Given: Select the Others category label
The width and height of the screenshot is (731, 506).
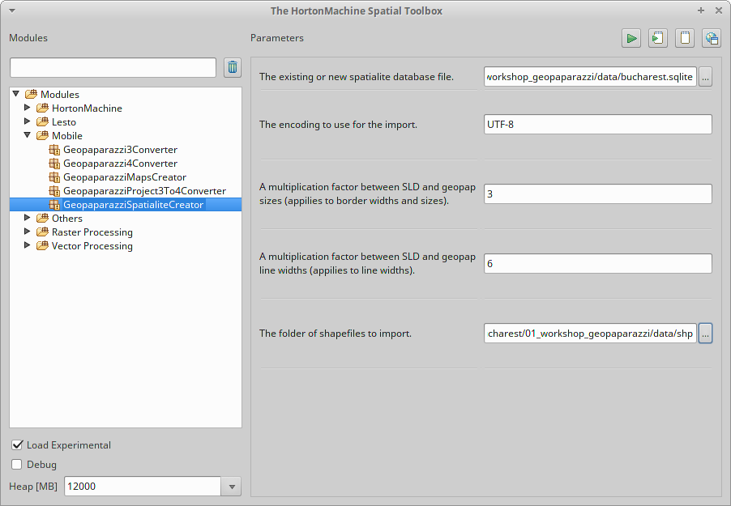Looking at the screenshot, I should (67, 218).
